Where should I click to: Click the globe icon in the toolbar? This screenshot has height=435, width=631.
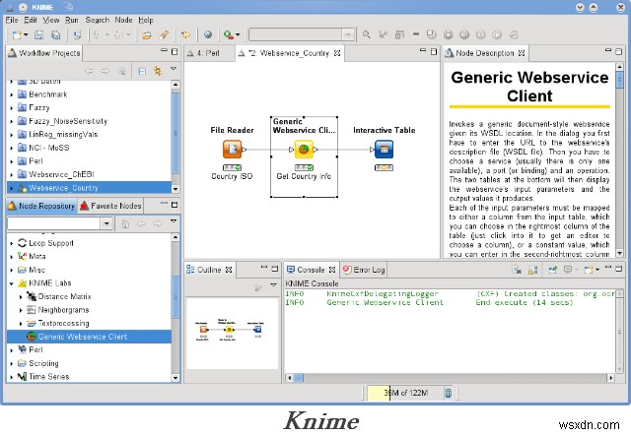click(208, 35)
